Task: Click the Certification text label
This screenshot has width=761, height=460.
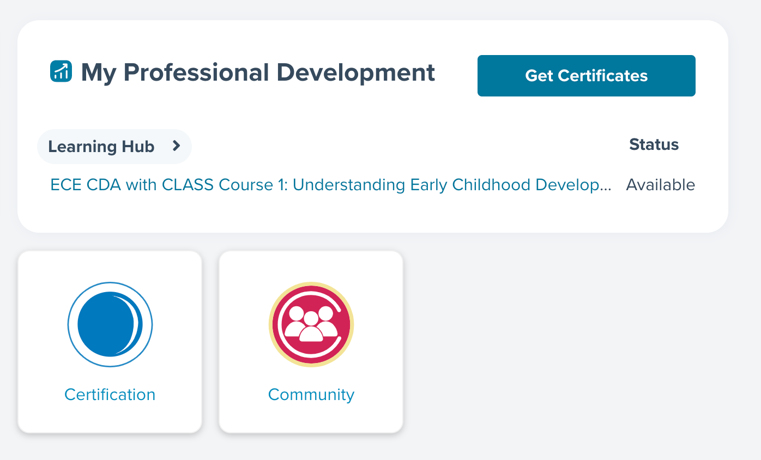Action: coord(110,394)
